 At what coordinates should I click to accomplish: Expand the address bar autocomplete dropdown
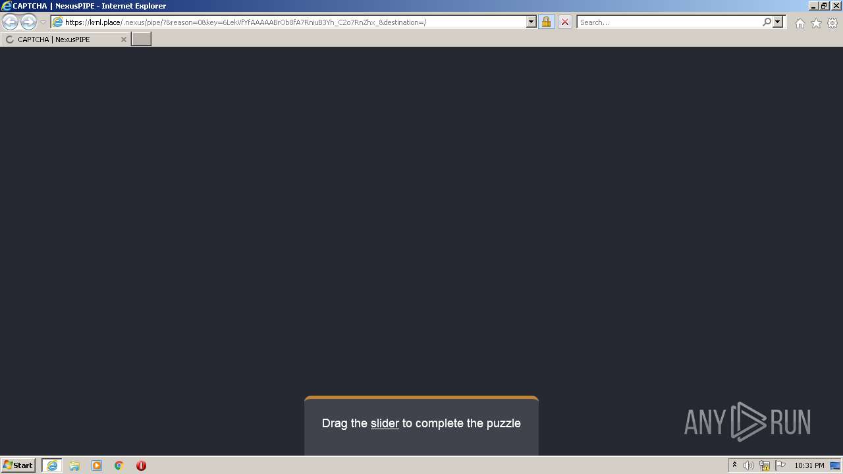(x=531, y=22)
